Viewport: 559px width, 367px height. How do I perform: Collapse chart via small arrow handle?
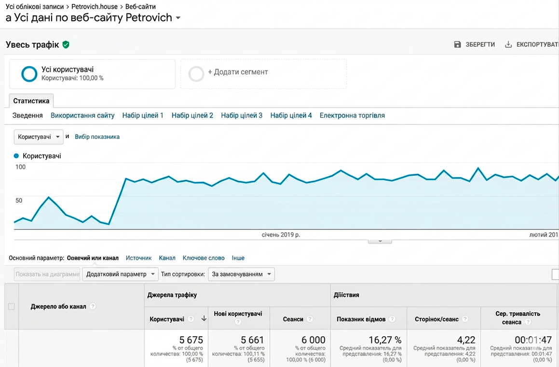point(380,241)
